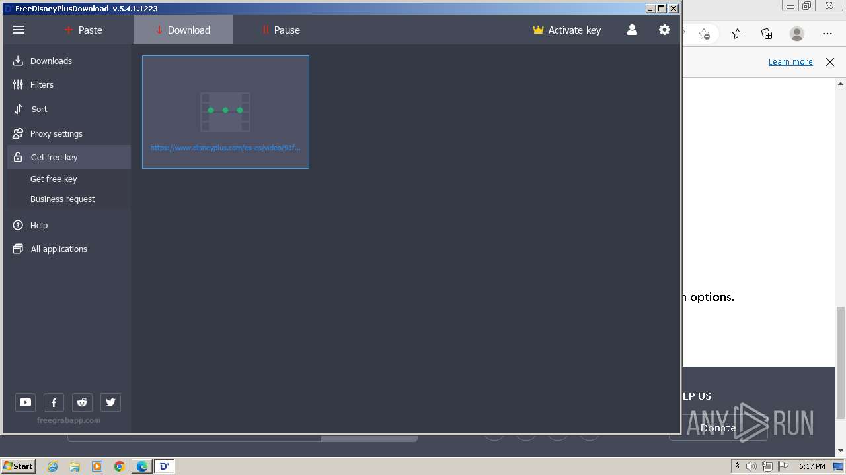Open the Twitter social icon
This screenshot has height=475, width=846.
[x=110, y=402]
